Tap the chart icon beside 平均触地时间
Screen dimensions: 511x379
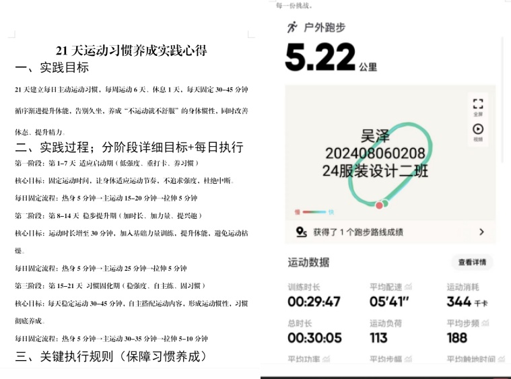point(500,359)
